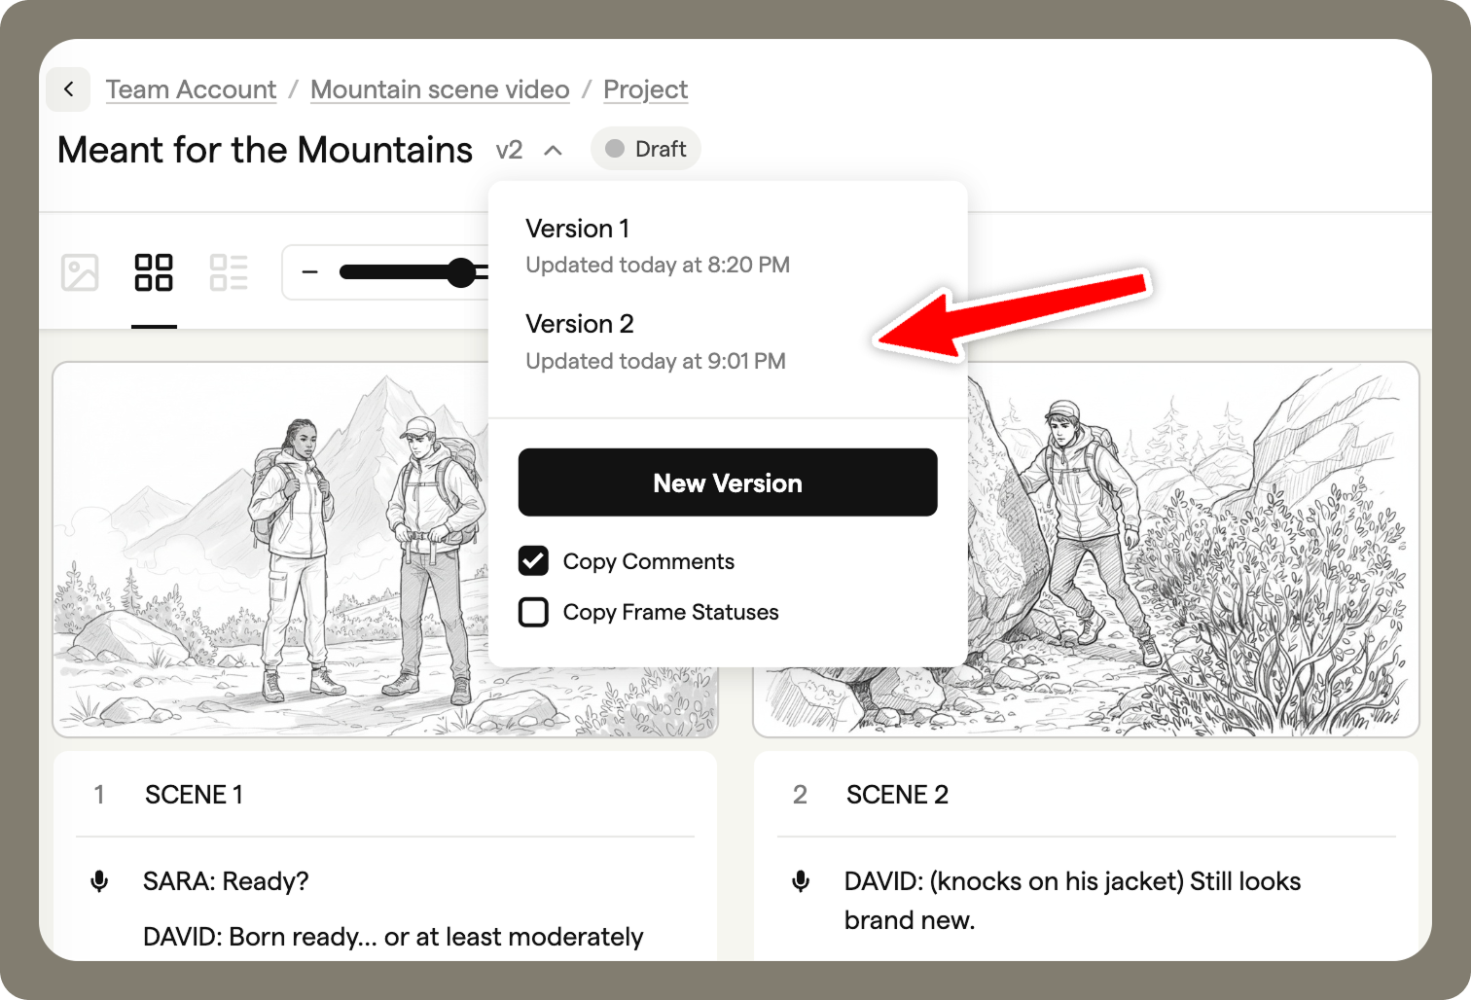Click the Draft status dot

pos(615,149)
